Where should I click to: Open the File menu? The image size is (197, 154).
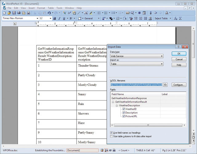click(x=10, y=8)
